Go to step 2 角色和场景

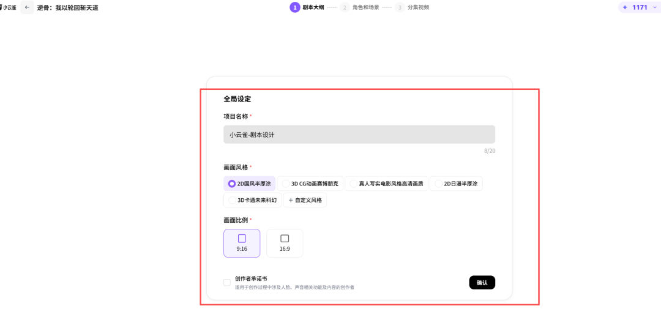(x=359, y=7)
